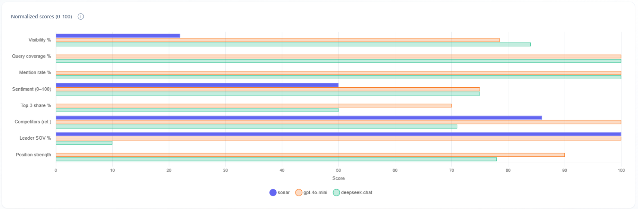Click the deepseek-chat Competitors (rel.) bar
Screen dimensions: 638x209
(256, 126)
